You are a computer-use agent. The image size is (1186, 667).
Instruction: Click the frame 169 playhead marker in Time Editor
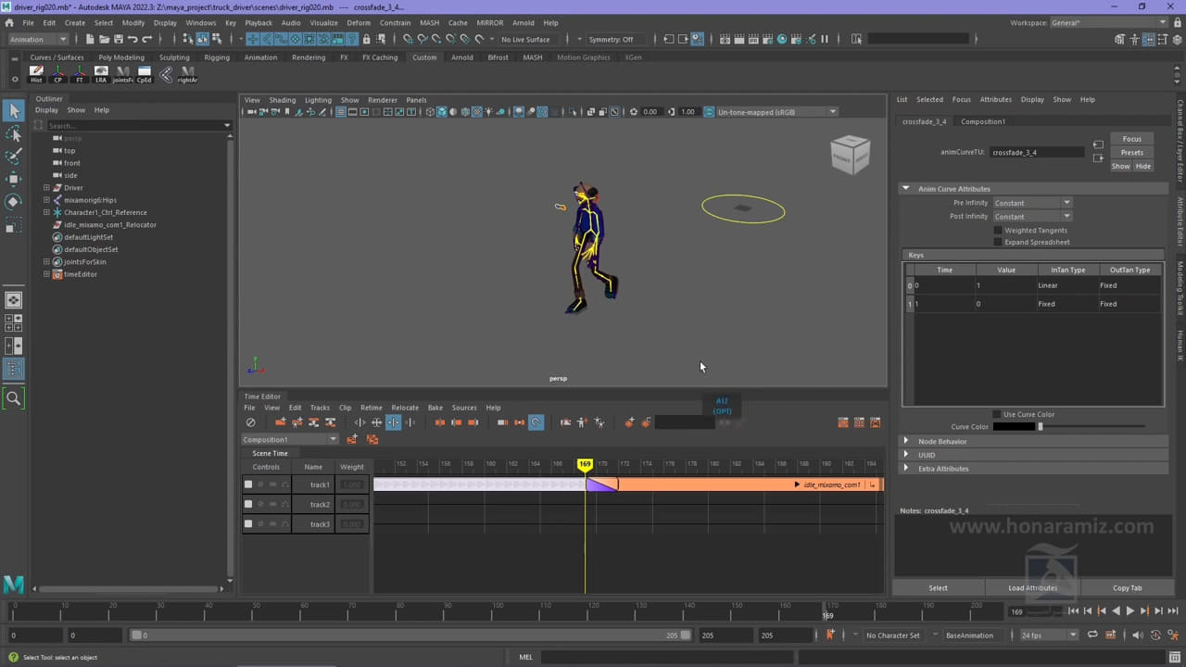(x=585, y=464)
